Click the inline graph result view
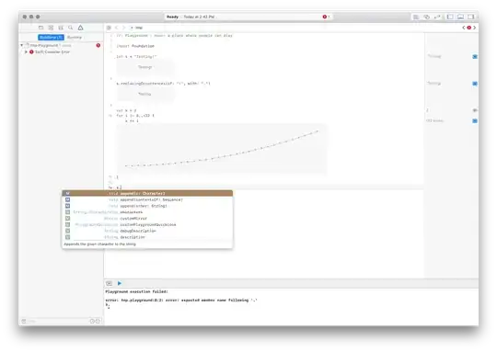This screenshot has width=497, height=352. (221, 149)
